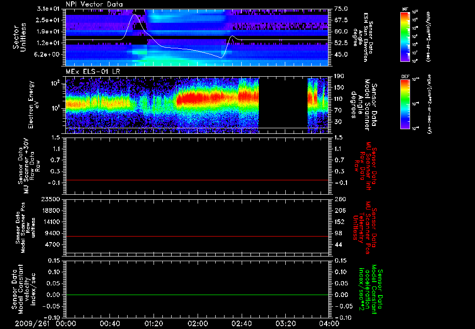Click the electron data segment near 04:00
This screenshot has height=329, width=475.
(318, 105)
